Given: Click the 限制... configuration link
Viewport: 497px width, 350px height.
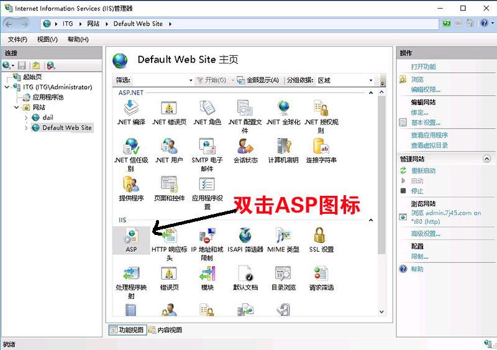Looking at the screenshot, I should pyautogui.click(x=420, y=257).
